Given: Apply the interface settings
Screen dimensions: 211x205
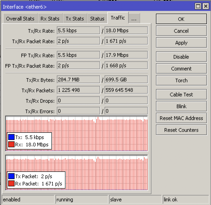Looking at the screenshot, I should coord(181,43).
